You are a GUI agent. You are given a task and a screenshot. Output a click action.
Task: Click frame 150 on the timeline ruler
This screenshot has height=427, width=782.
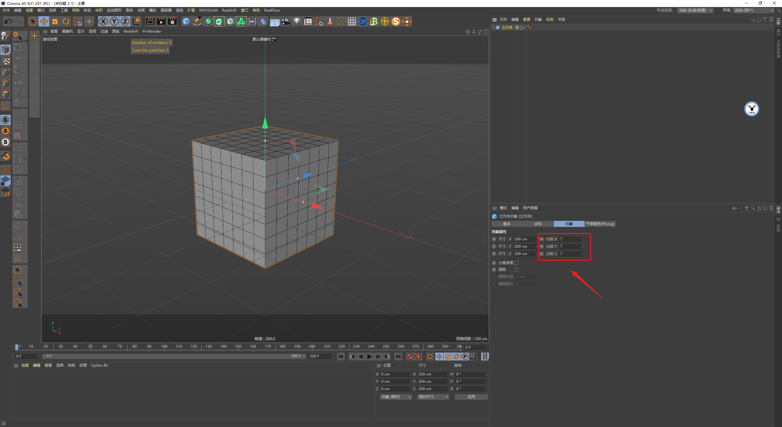point(238,346)
